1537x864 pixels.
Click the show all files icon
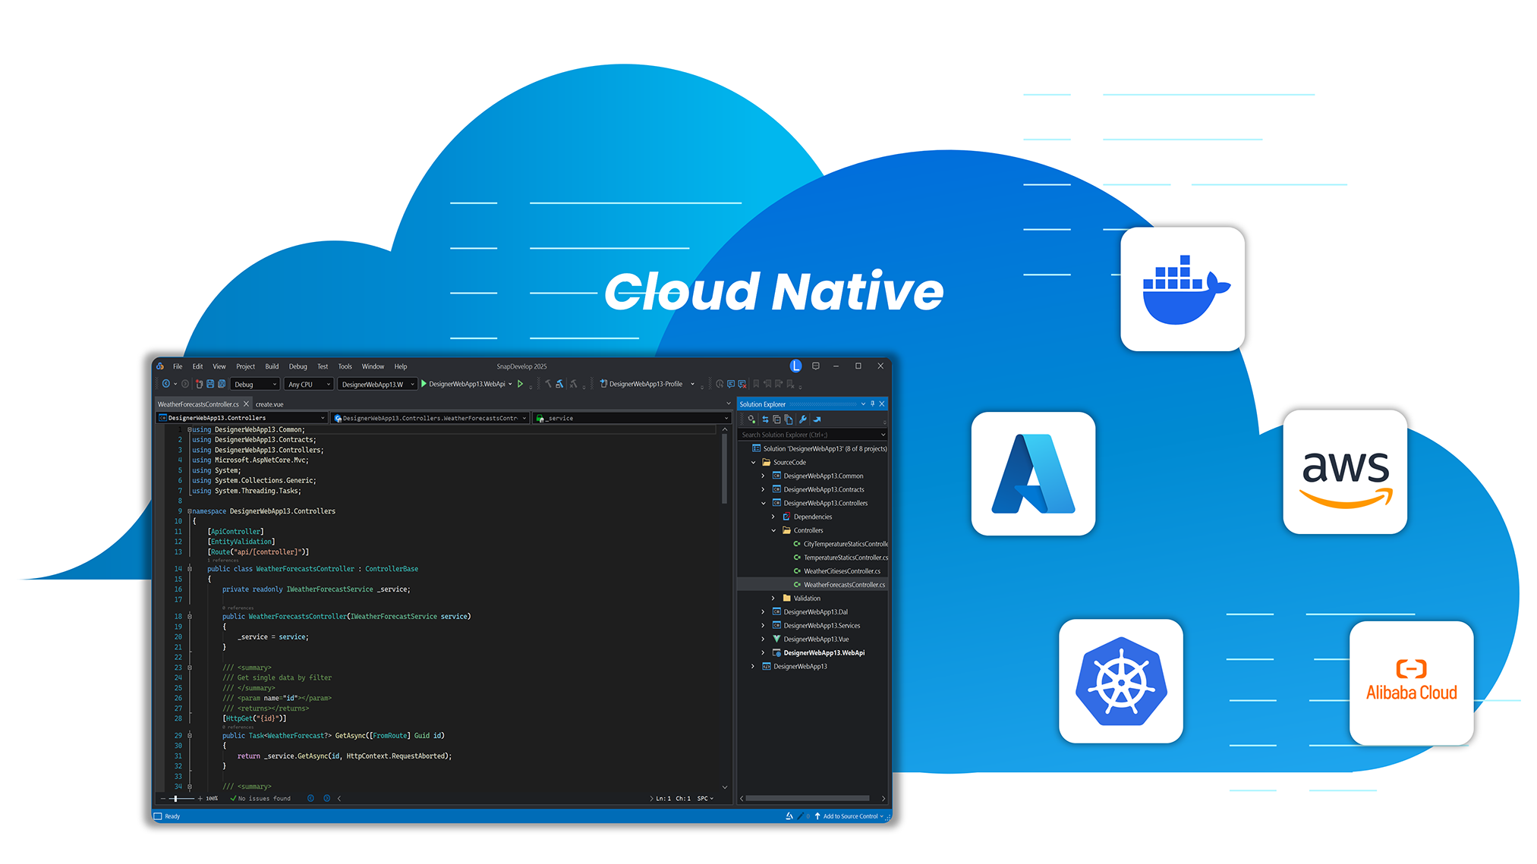point(789,419)
